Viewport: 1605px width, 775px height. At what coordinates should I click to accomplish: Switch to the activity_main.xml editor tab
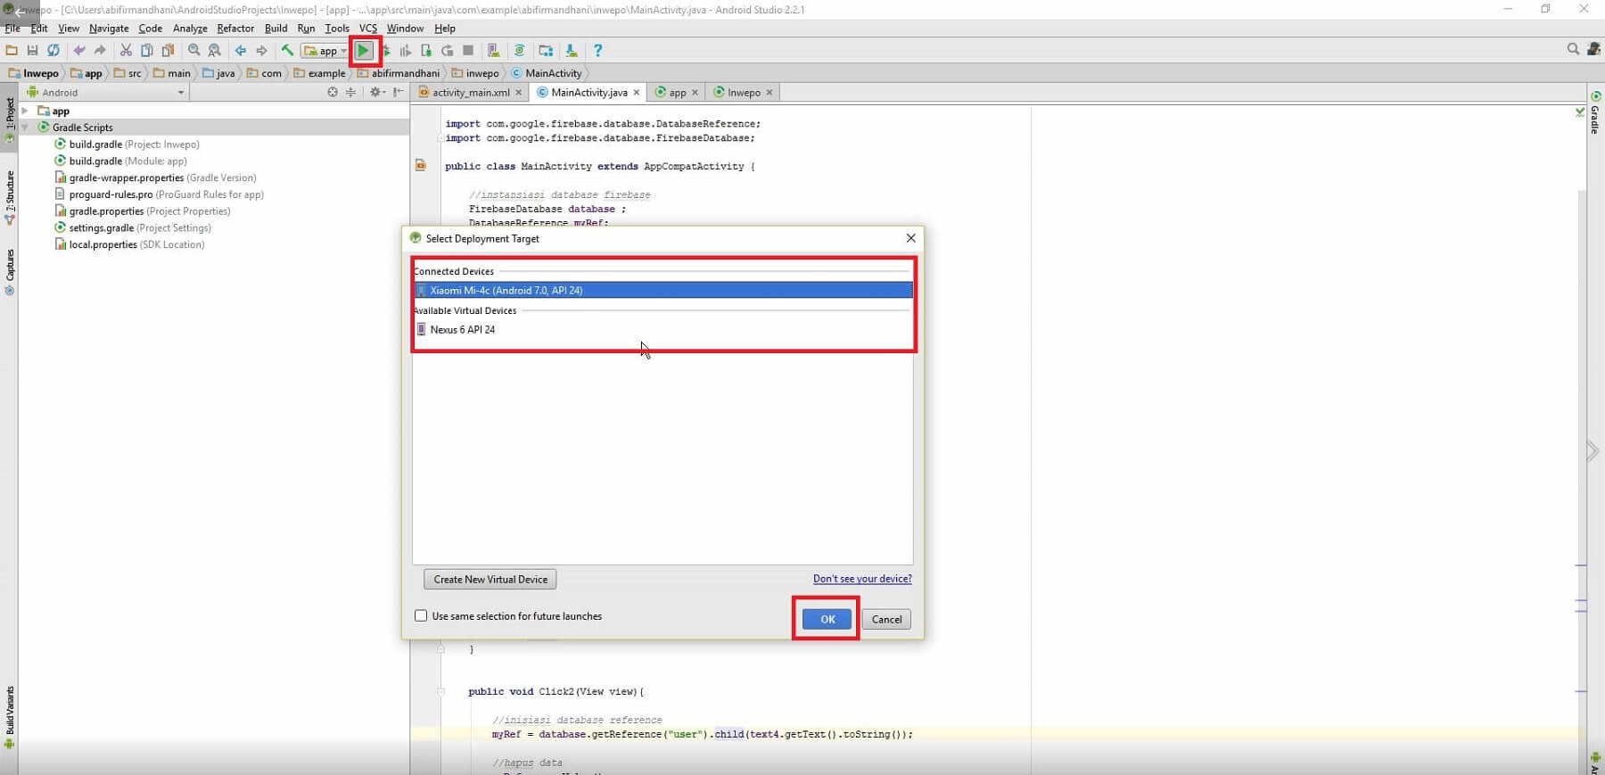(x=471, y=92)
